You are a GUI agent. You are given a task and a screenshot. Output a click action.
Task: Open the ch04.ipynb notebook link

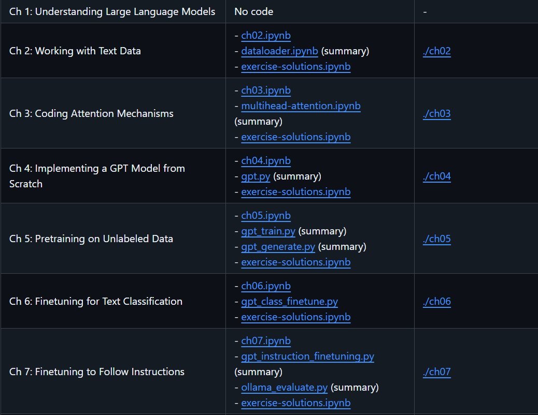266,161
